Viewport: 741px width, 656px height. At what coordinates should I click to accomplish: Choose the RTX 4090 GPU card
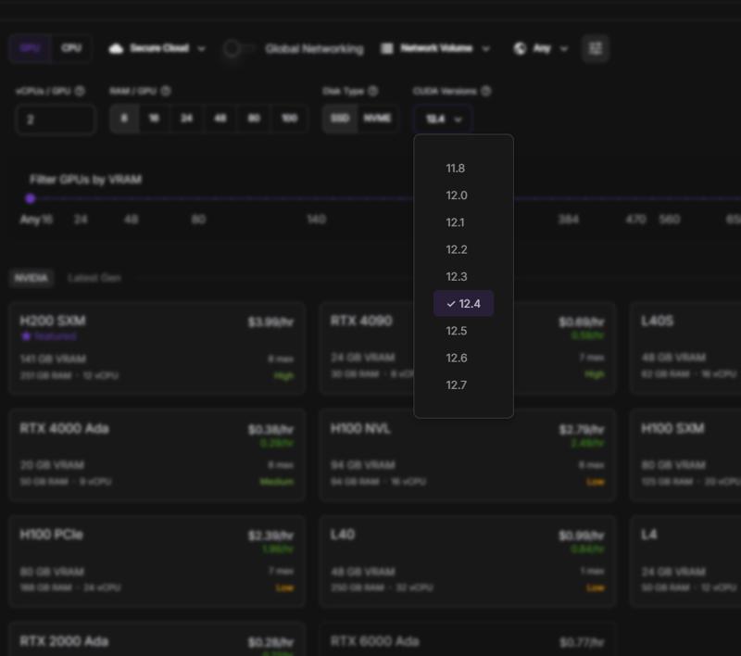coord(468,347)
